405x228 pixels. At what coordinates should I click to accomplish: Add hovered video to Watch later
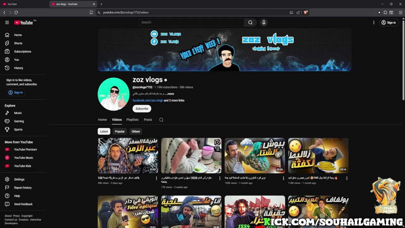coord(217,142)
